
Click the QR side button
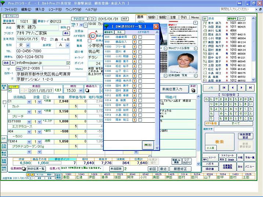[x=4, y=139]
